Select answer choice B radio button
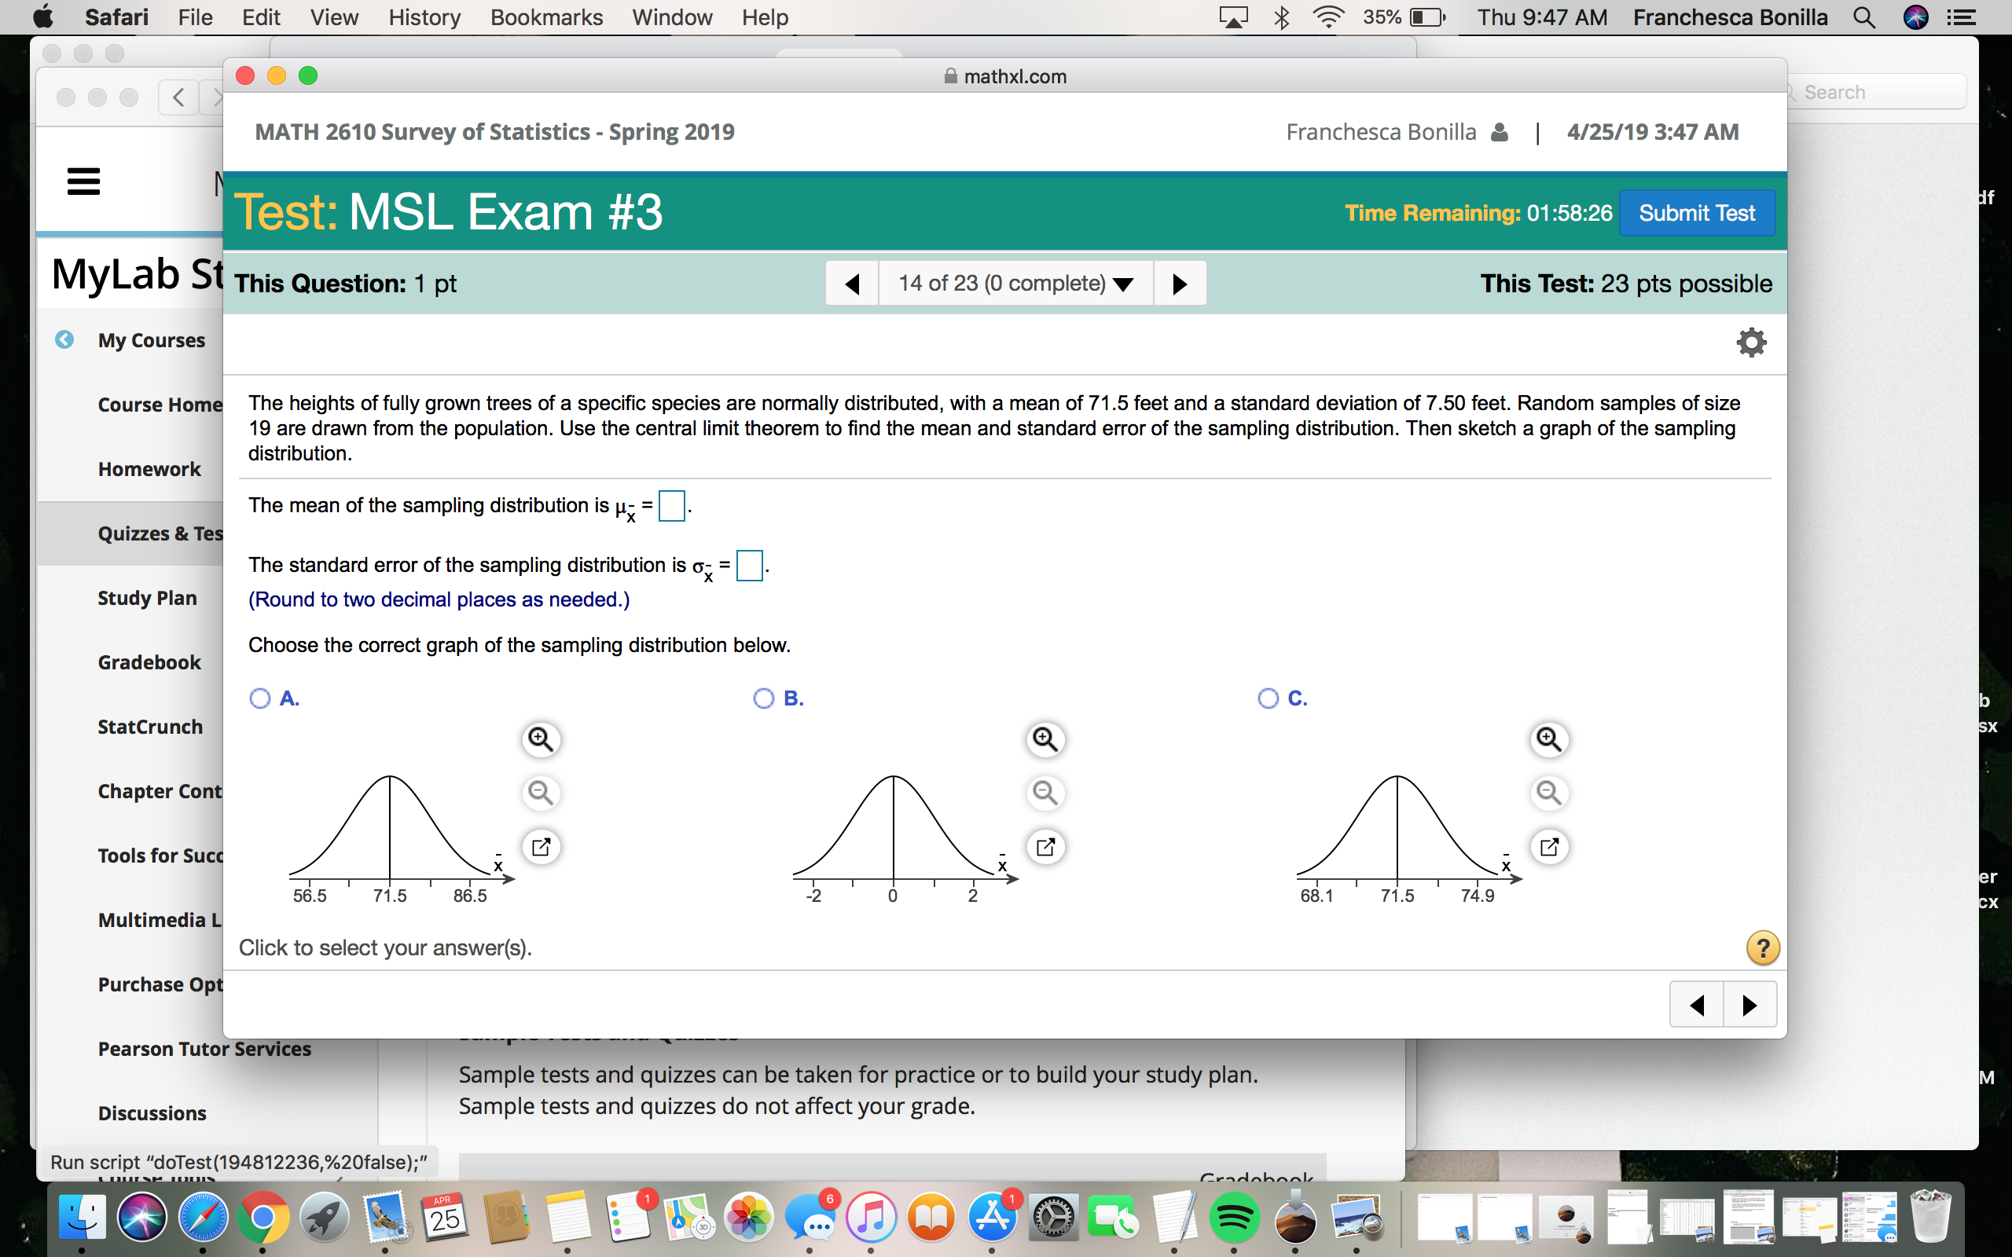This screenshot has height=1257, width=2012. tap(763, 698)
